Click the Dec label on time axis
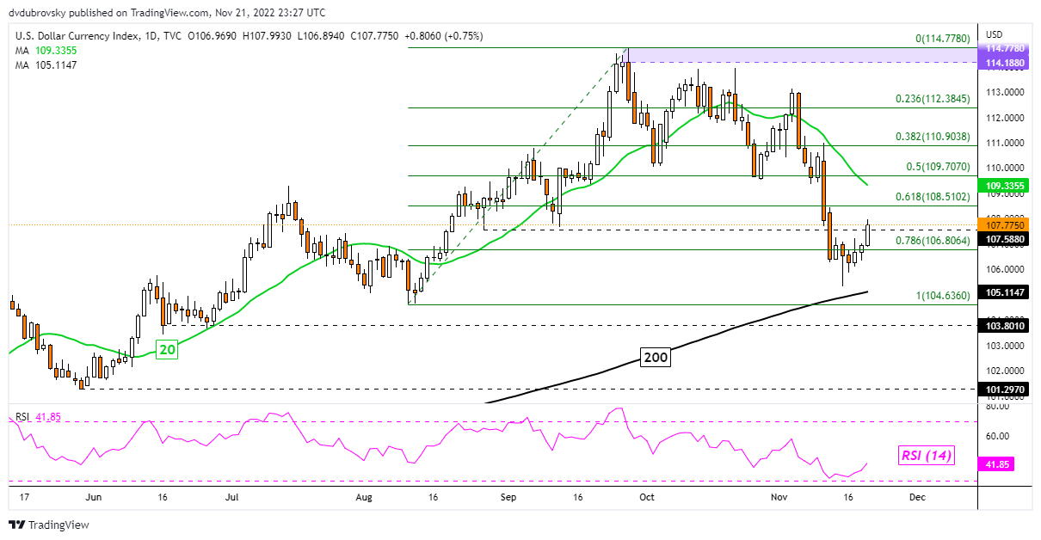The image size is (1041, 540). pyautogui.click(x=917, y=497)
